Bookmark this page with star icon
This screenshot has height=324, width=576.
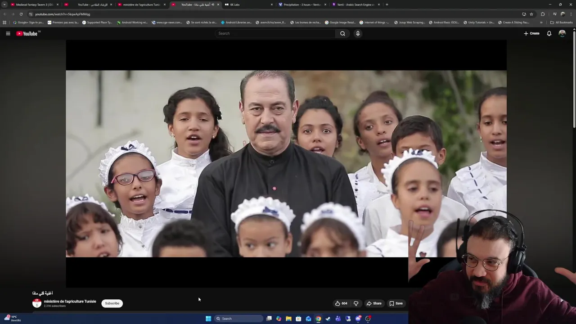531,14
